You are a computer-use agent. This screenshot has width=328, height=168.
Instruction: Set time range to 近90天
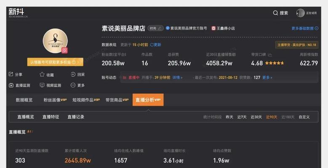click(x=272, y=117)
